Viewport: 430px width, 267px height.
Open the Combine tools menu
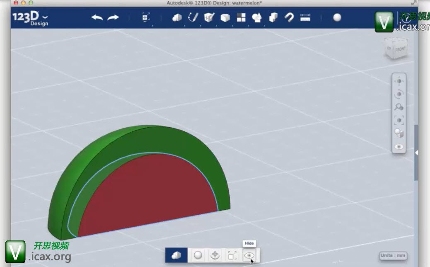[x=273, y=17]
